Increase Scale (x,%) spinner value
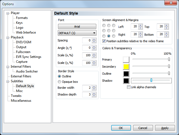179x135 pixels. (94, 54)
